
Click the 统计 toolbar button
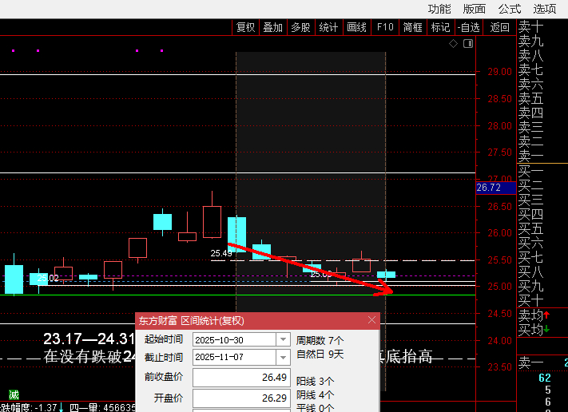[x=329, y=27]
